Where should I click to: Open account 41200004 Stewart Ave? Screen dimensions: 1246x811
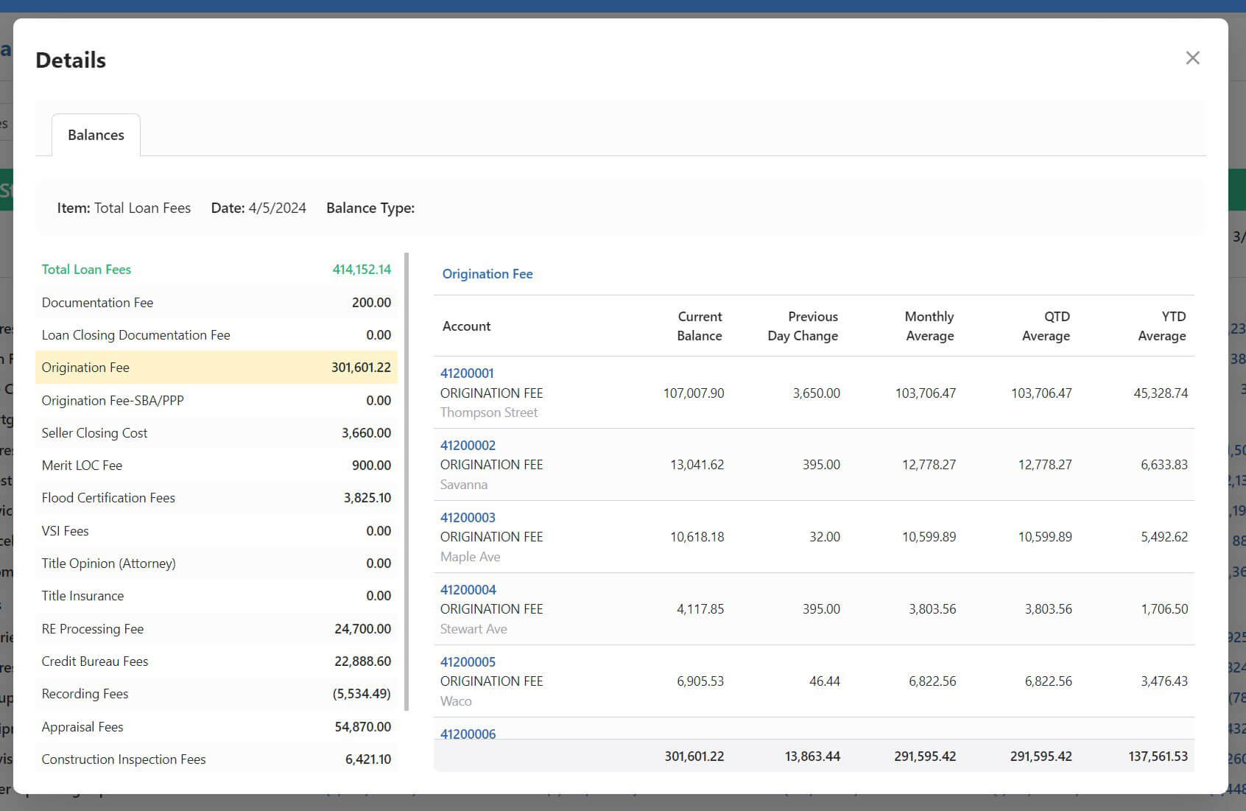(468, 590)
